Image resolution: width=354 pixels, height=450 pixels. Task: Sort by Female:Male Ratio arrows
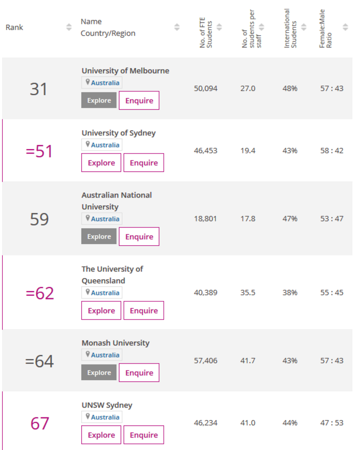click(345, 27)
